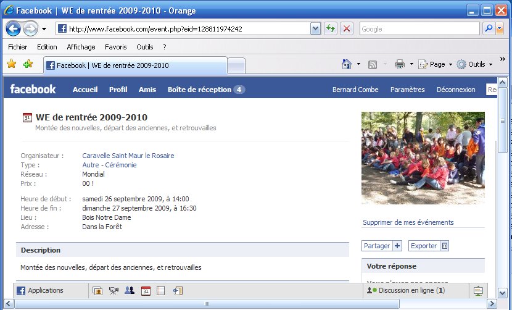The image size is (512, 310).
Task: Expand the Print options dropdown arrow
Action: 411,64
